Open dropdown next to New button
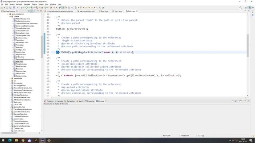The image size is (255, 143). (x=4, y=8)
